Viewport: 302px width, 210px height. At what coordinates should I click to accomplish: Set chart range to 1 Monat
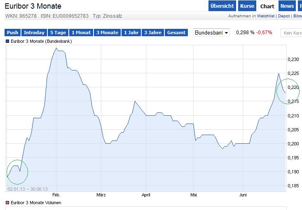(x=81, y=33)
